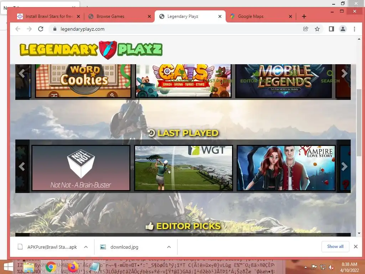
Task: Close the Browse Games tab
Action: click(149, 16)
